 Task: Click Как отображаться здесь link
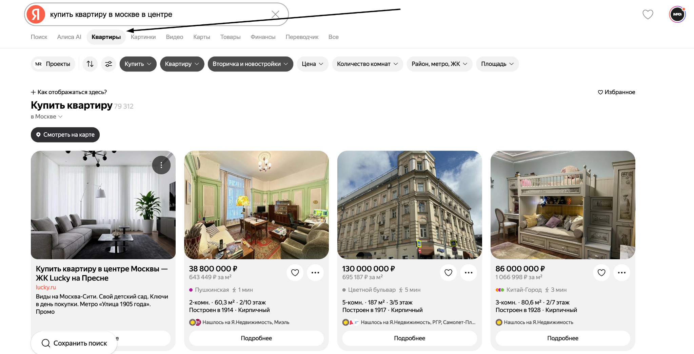coord(69,92)
